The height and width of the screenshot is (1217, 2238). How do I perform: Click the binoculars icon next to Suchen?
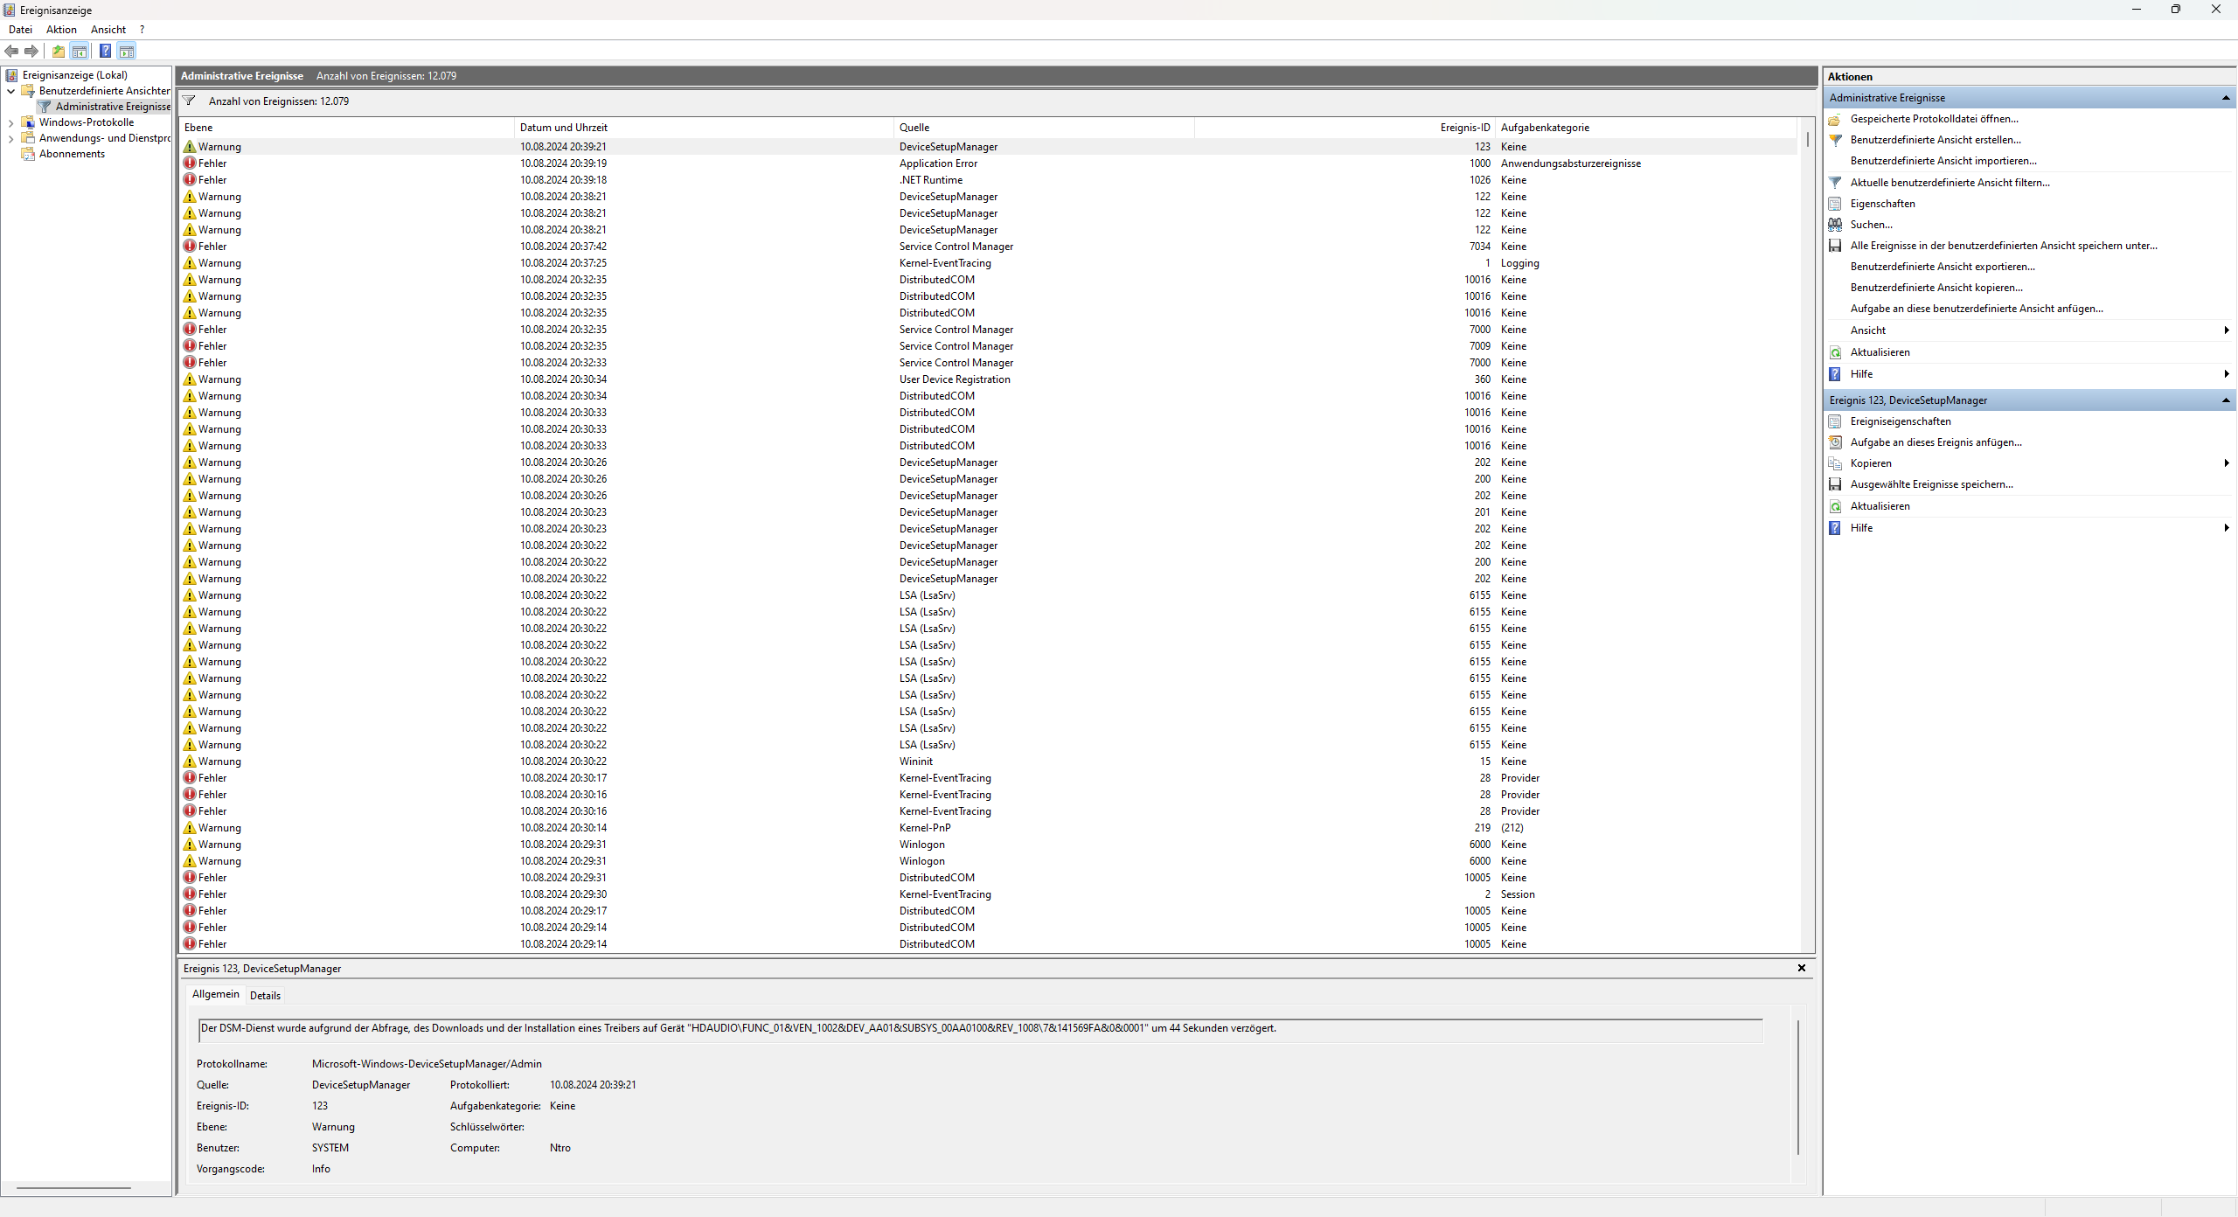[x=1835, y=225]
